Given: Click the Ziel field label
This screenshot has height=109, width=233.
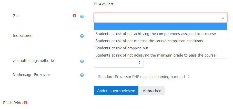Looking at the screenshot, I should pyautogui.click(x=16, y=16).
